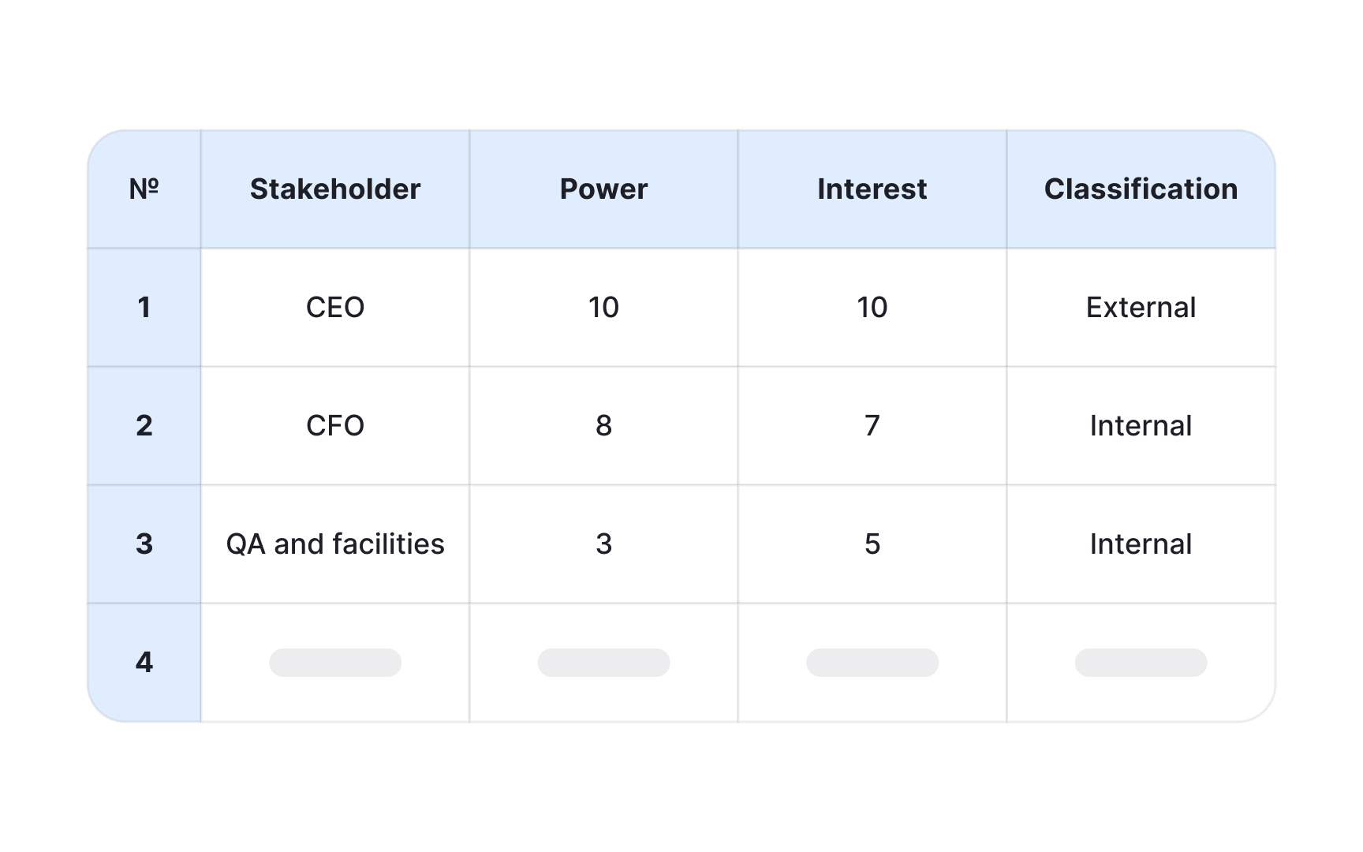1363x852 pixels.
Task: Click empty Stakeholder placeholder in row 4
Action: point(335,663)
